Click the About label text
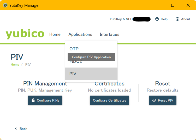The width and height of the screenshot is (196, 140). [x=186, y=19]
